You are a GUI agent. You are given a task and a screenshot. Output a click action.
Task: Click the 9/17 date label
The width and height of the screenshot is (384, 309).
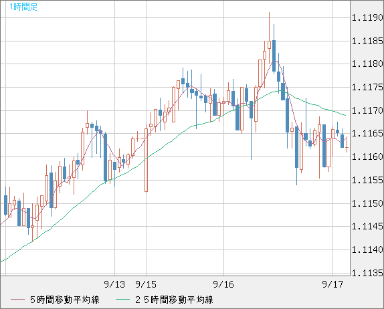click(332, 284)
